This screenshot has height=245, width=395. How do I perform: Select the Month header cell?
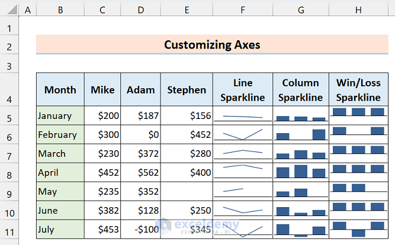[x=60, y=90]
